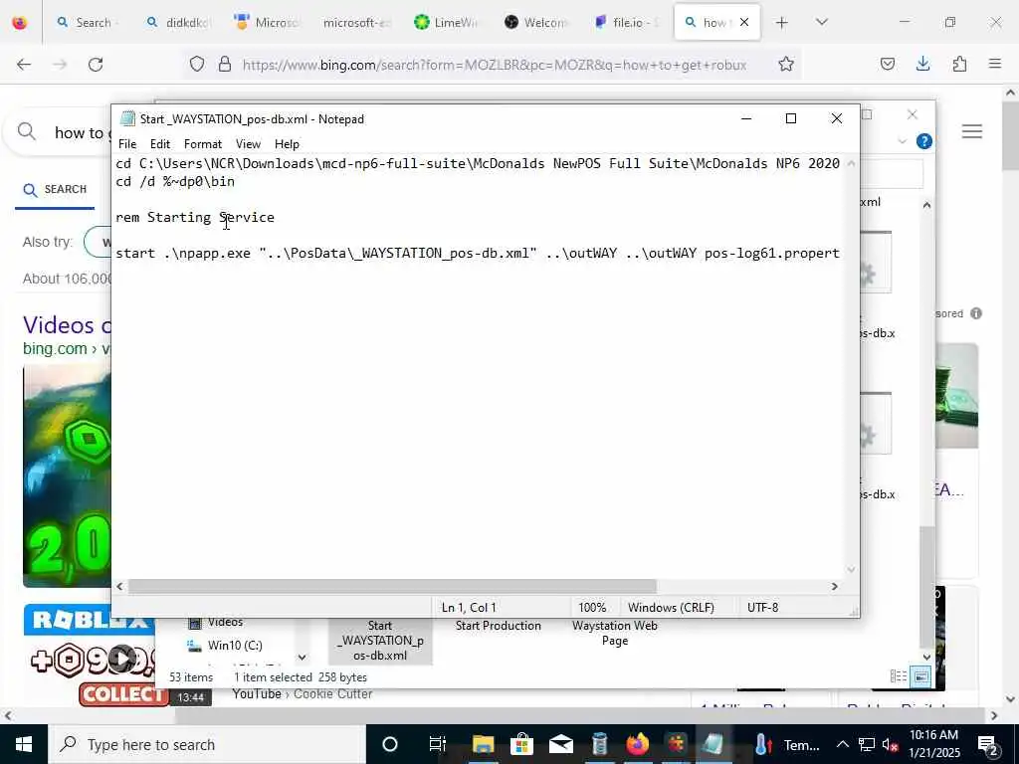This screenshot has height=764, width=1019.
Task: Open the Firefox application menu
Action: (x=995, y=64)
